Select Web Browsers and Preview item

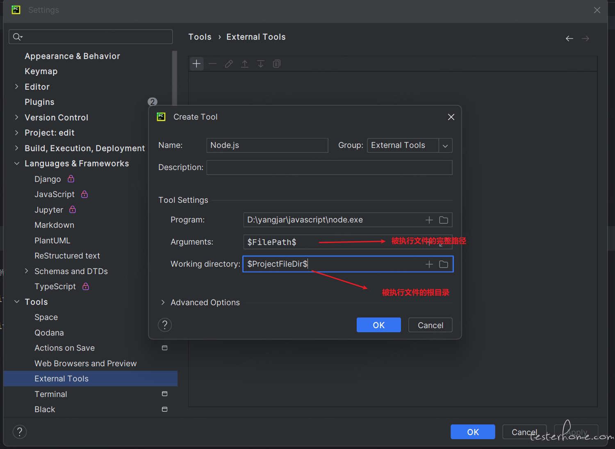pyautogui.click(x=85, y=363)
